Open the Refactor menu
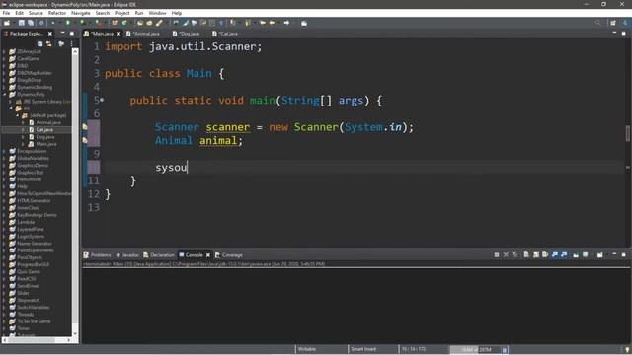 [57, 13]
